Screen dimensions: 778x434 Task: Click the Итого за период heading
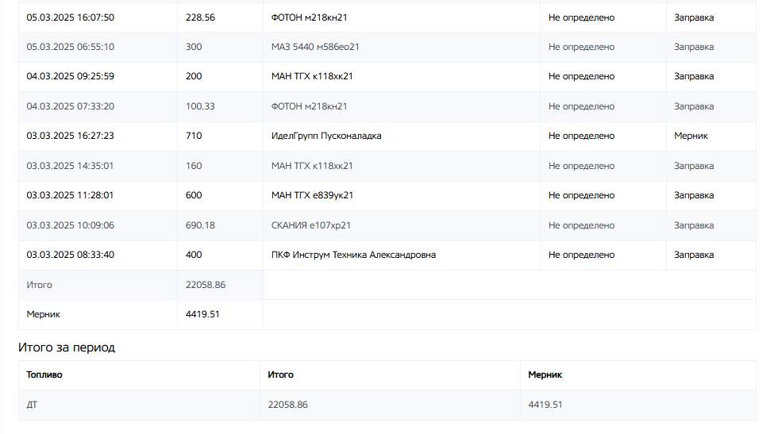point(67,348)
